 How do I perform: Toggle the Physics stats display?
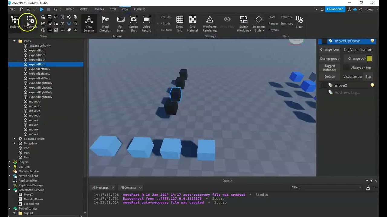pos(273,30)
